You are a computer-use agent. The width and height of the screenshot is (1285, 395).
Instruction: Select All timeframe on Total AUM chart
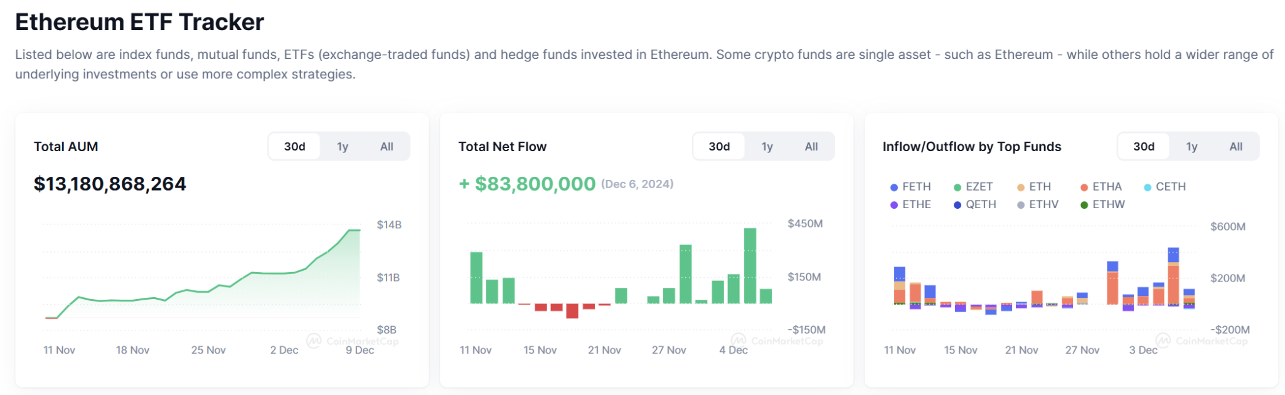click(x=388, y=146)
